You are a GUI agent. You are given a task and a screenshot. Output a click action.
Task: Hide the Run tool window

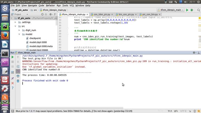(199, 52)
